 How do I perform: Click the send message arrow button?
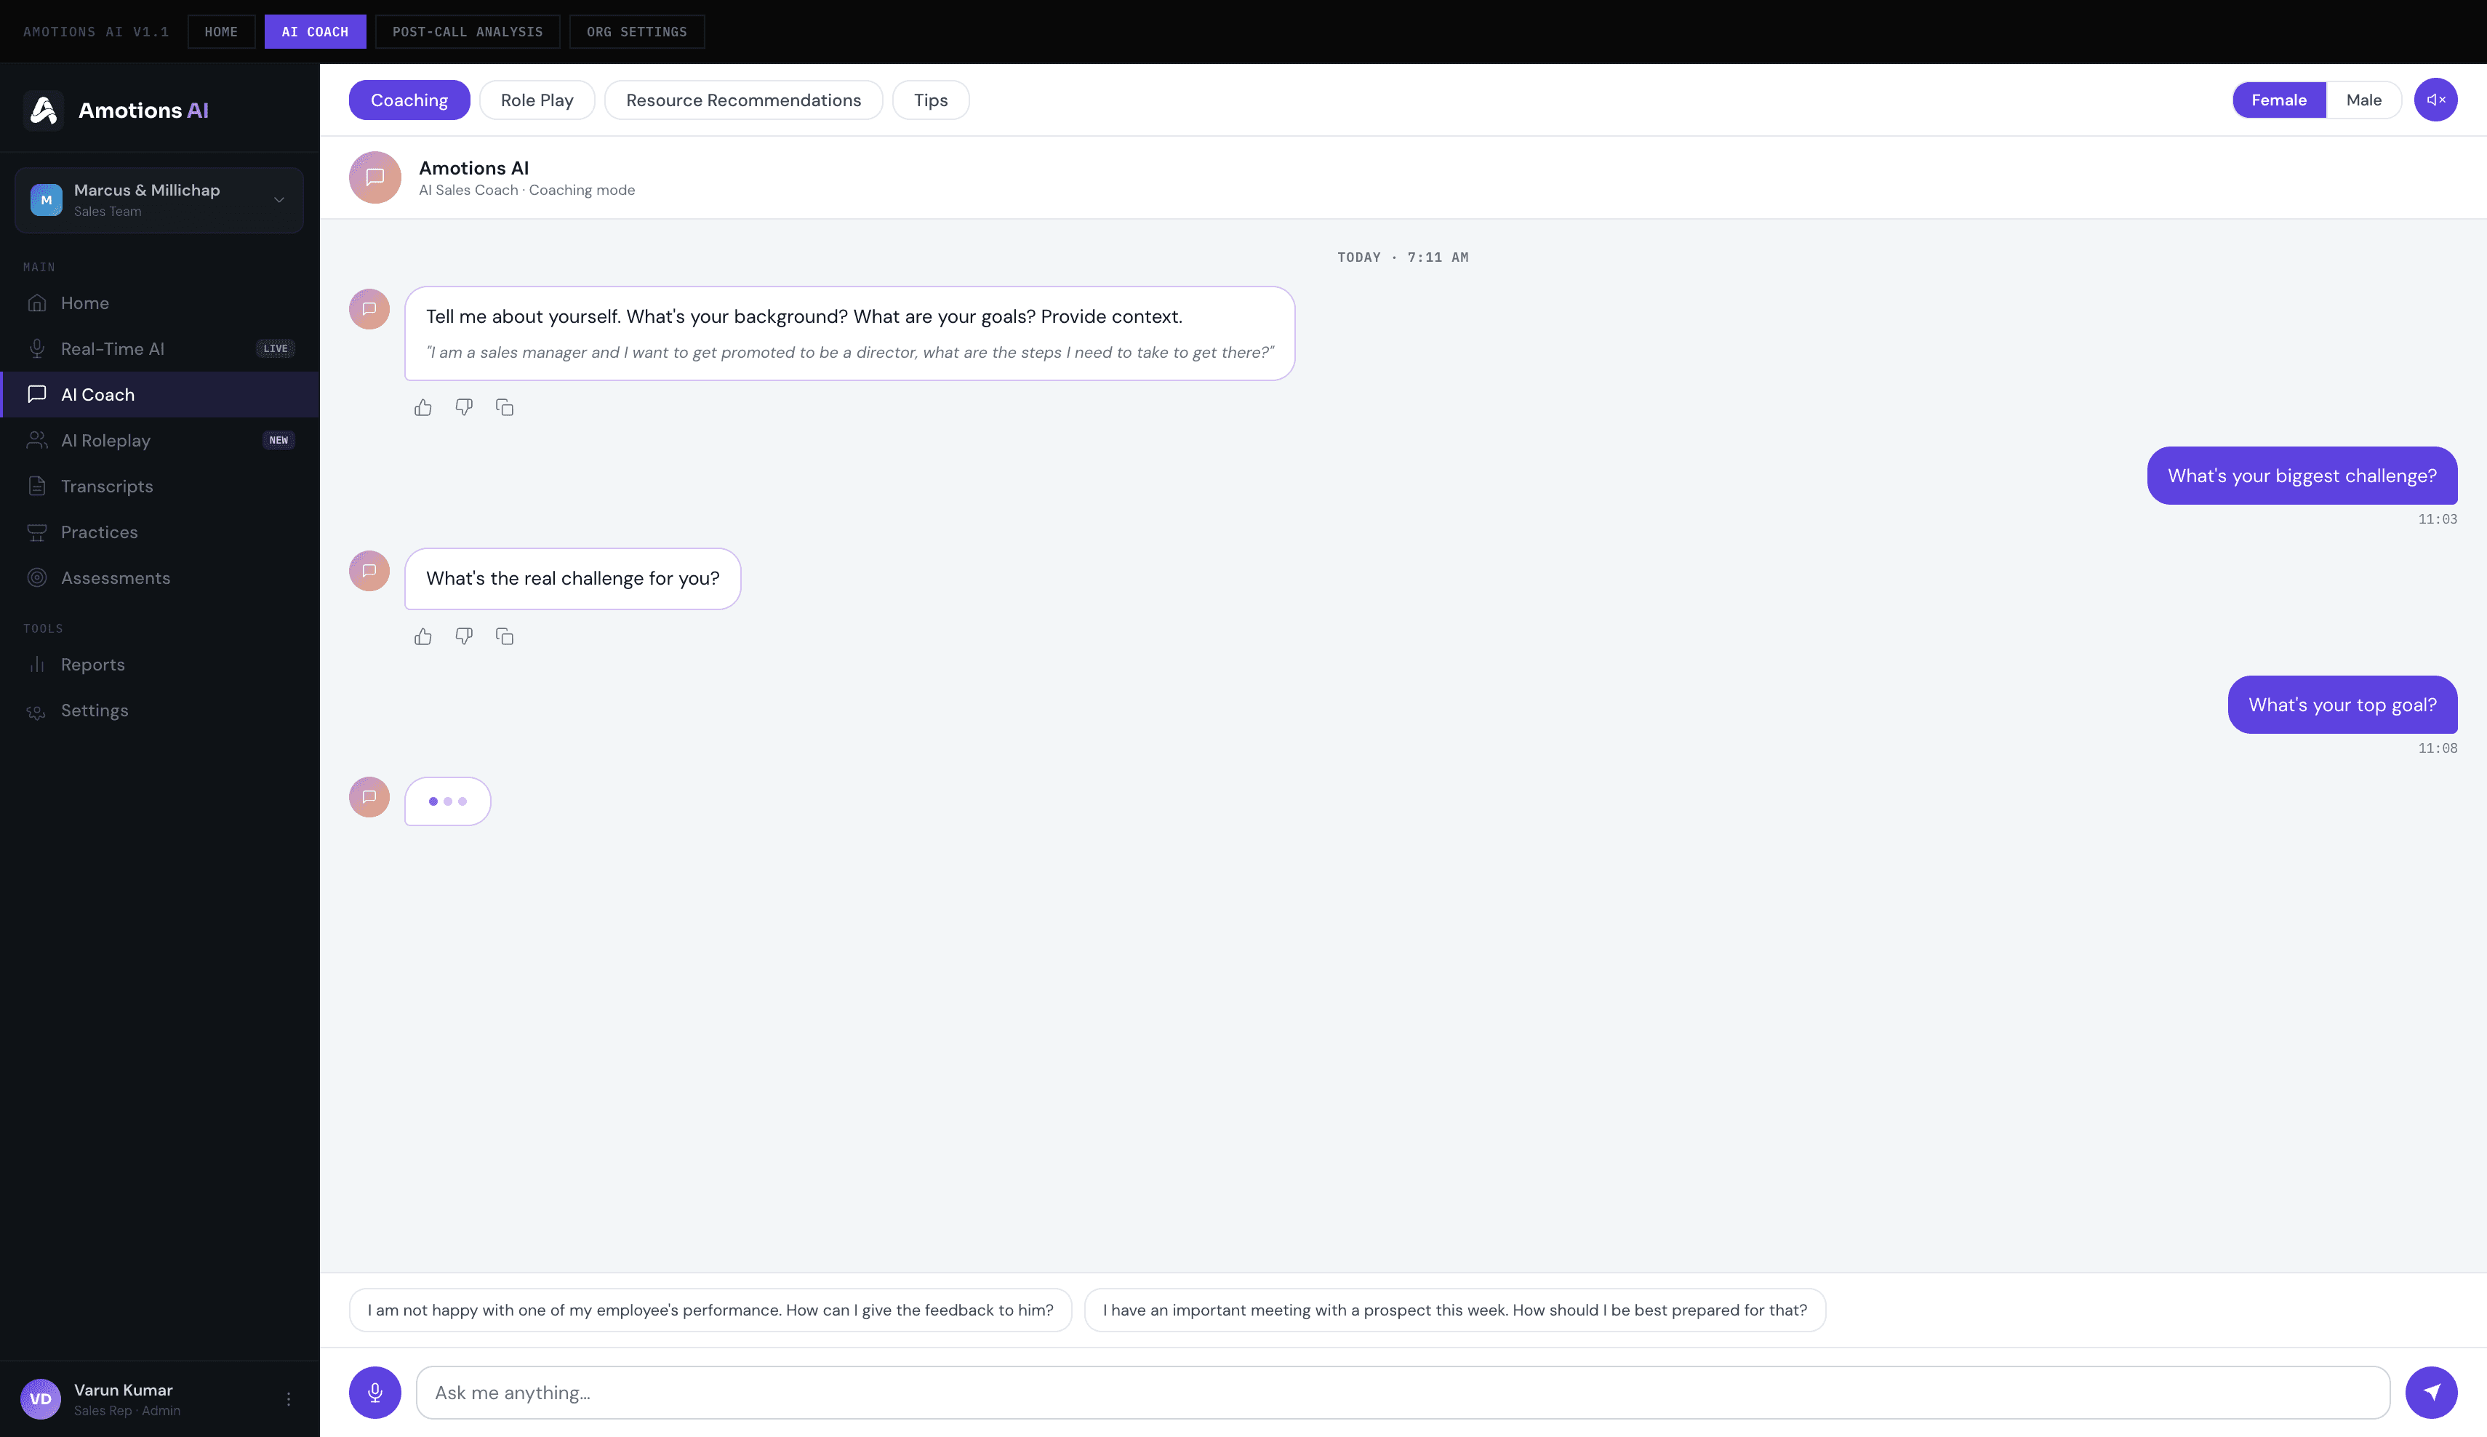click(2431, 1393)
